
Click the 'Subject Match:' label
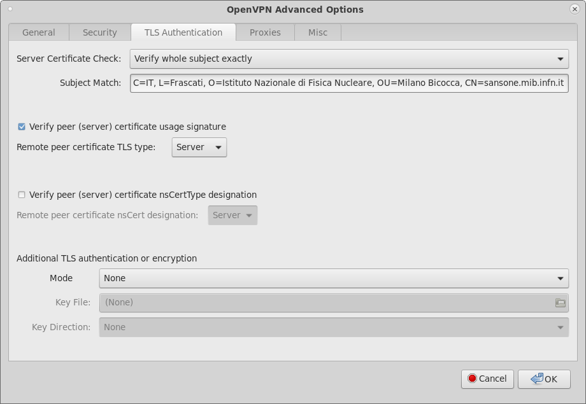(x=90, y=83)
